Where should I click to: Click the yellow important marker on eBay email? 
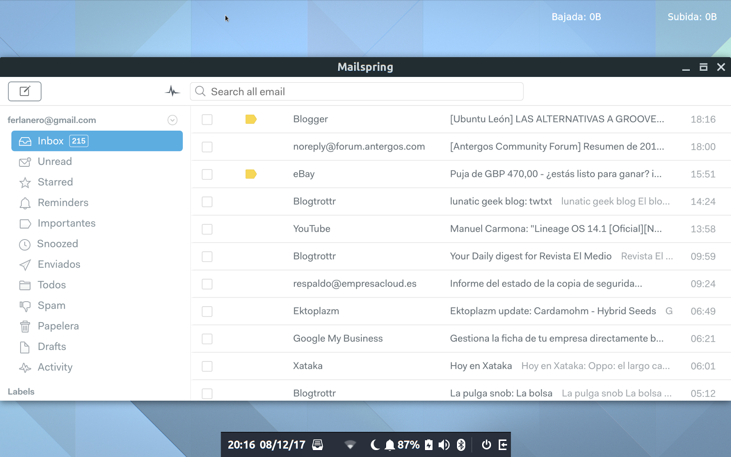pyautogui.click(x=251, y=174)
